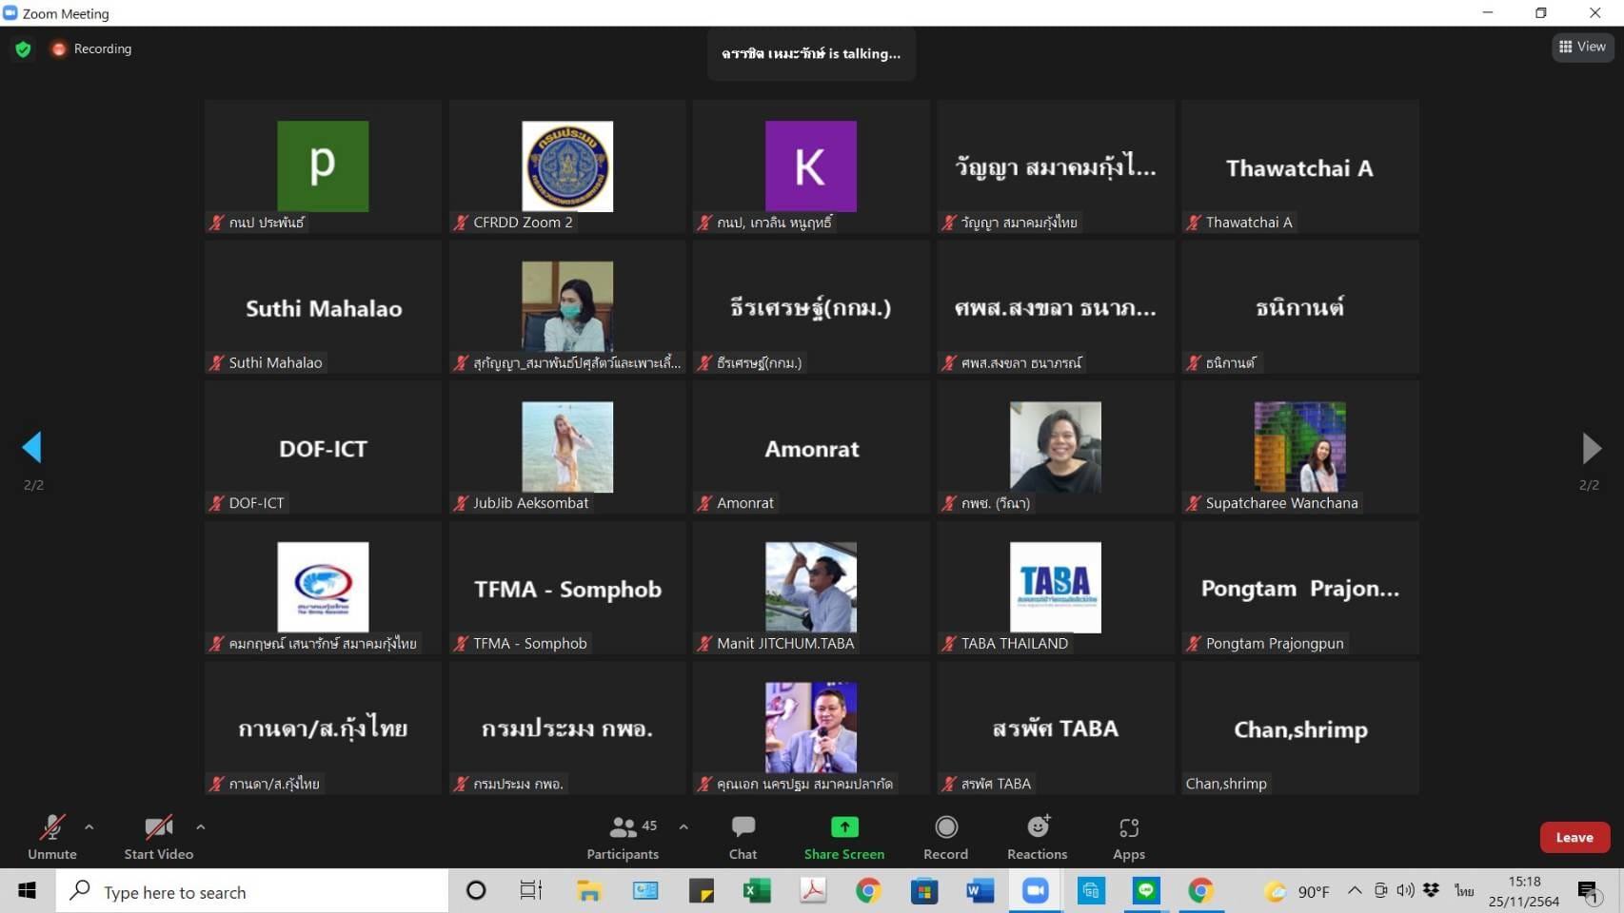Viewport: 1624px width, 913px height.
Task: Open the Chat panel
Action: coord(743,837)
